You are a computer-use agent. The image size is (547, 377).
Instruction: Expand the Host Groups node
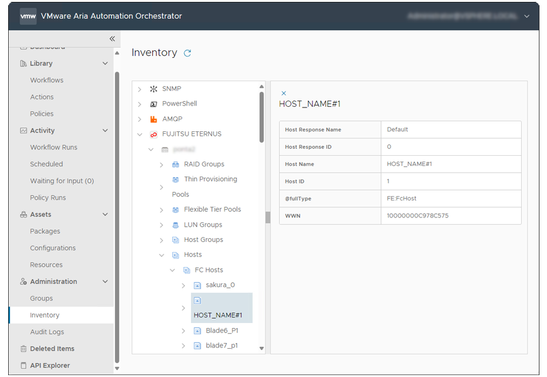coord(161,240)
